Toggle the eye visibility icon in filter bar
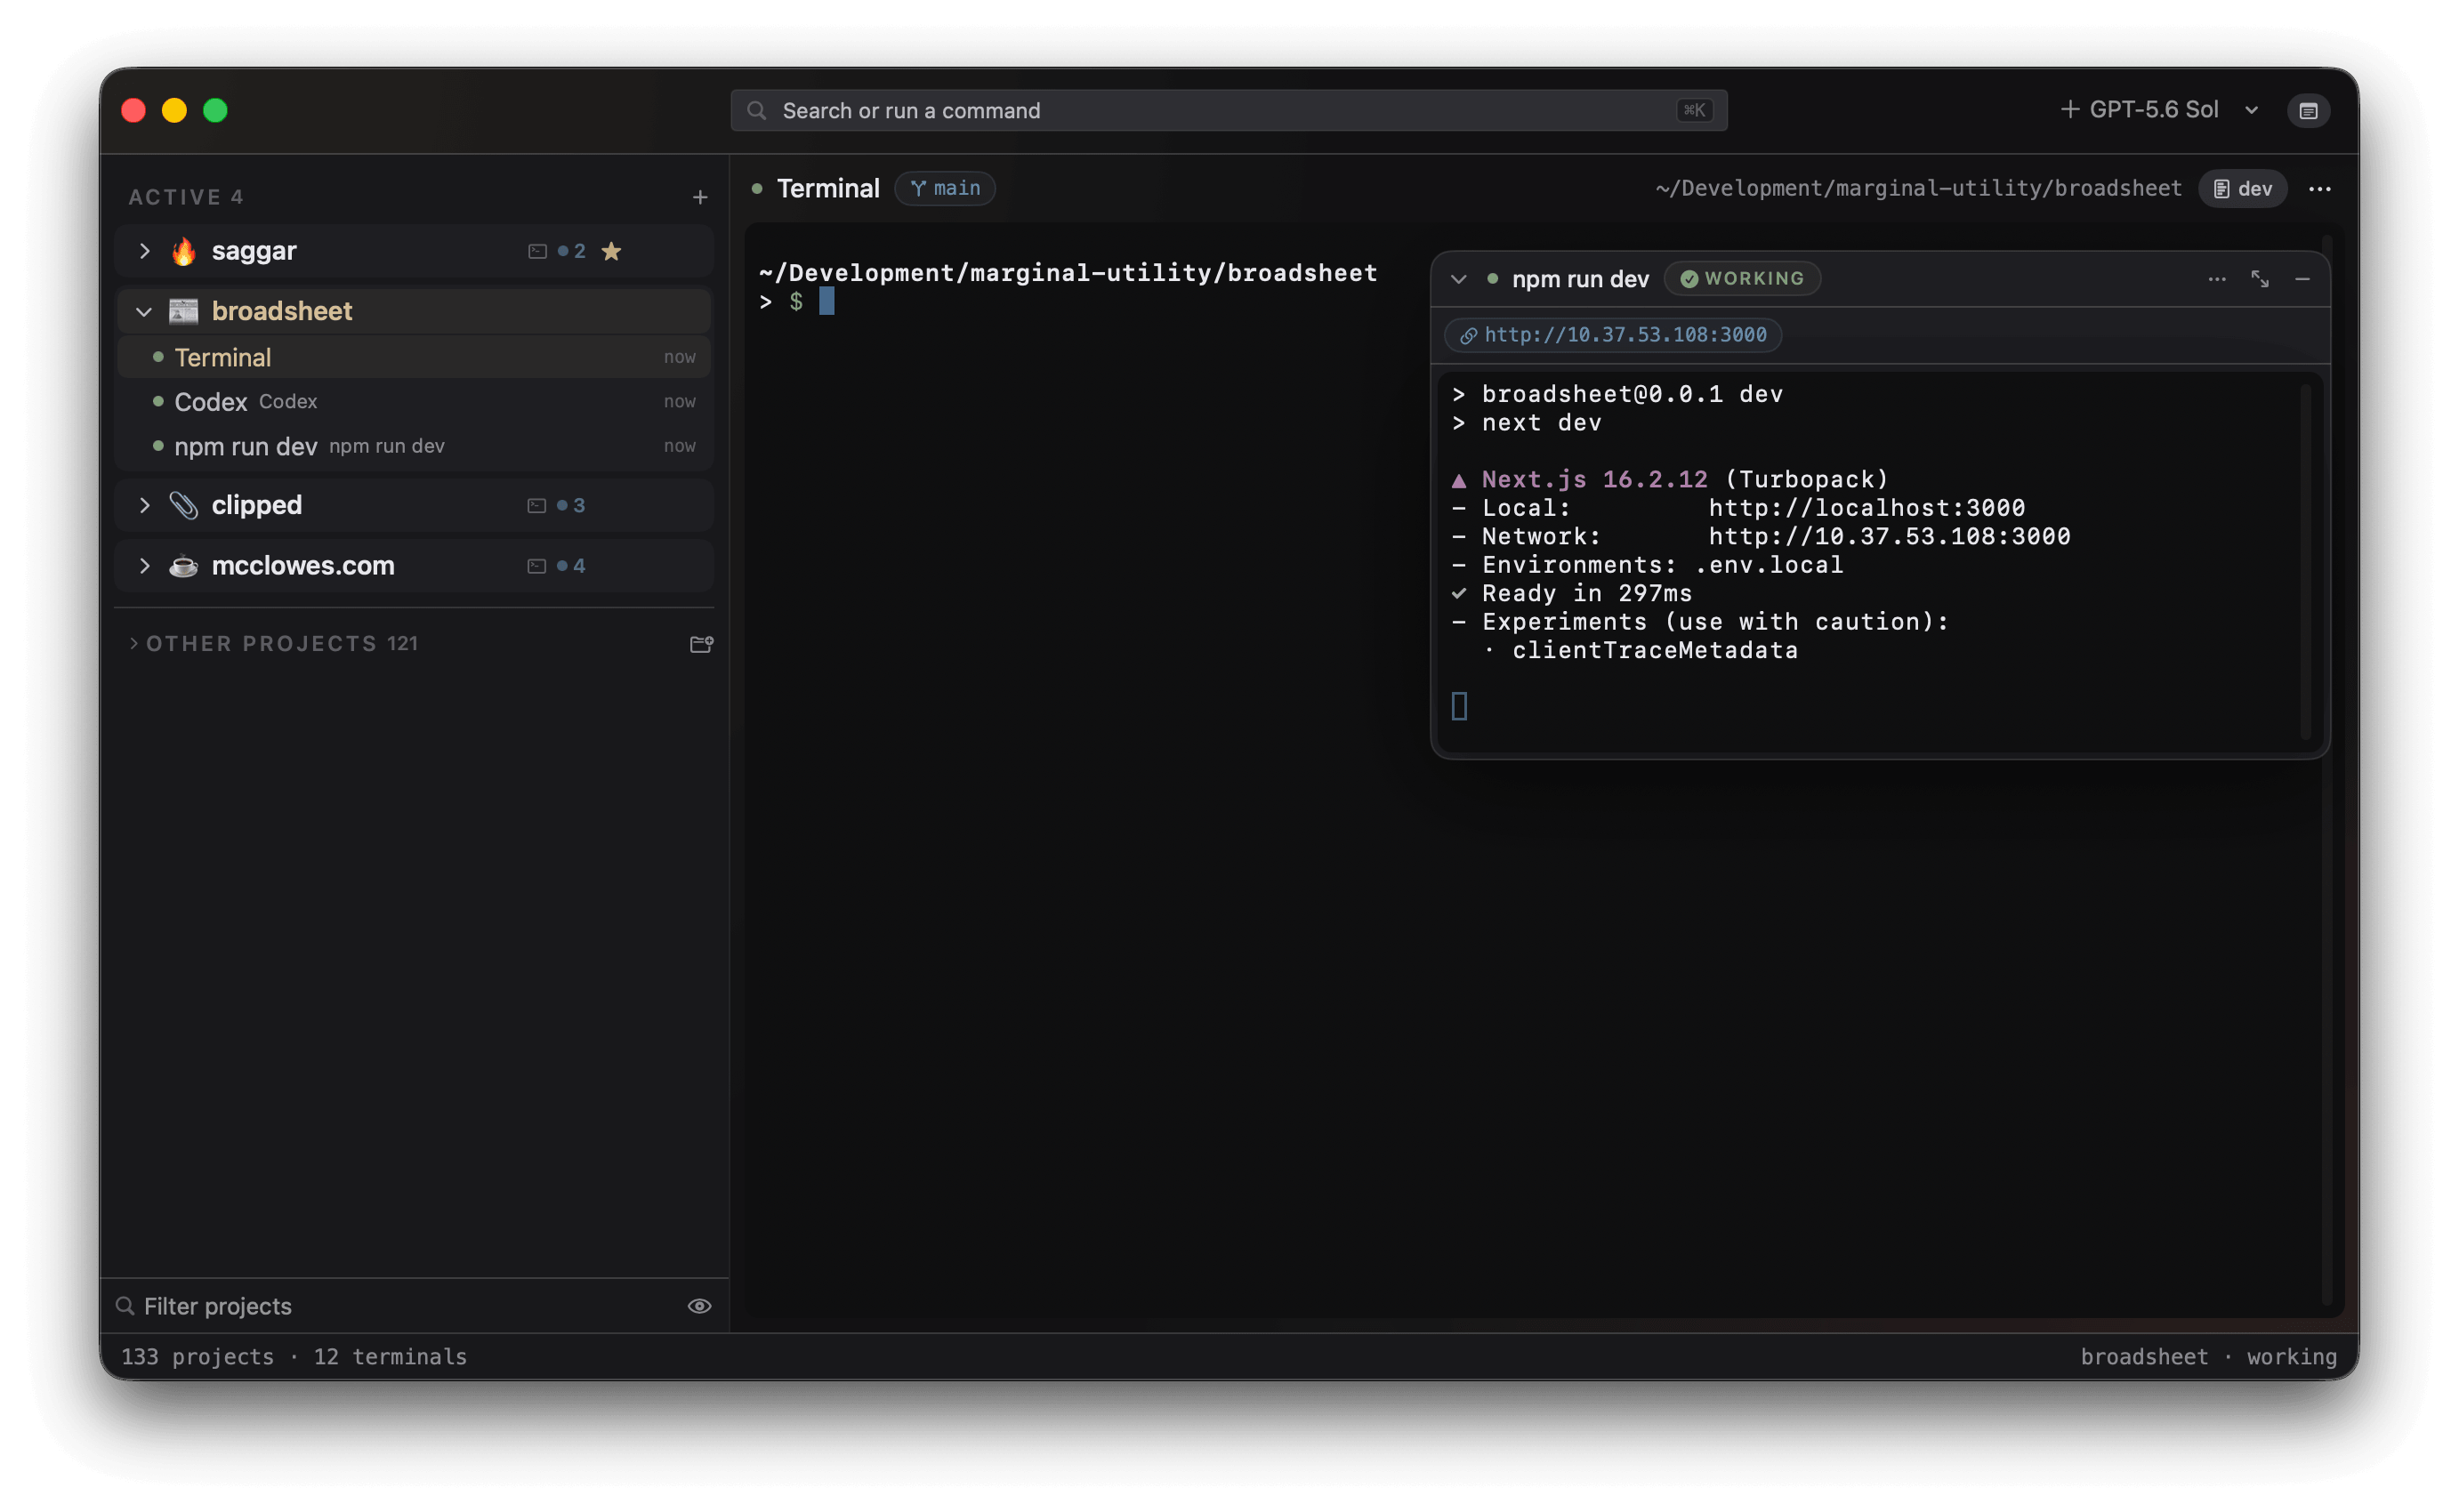Image resolution: width=2459 pixels, height=1512 pixels. click(699, 1306)
